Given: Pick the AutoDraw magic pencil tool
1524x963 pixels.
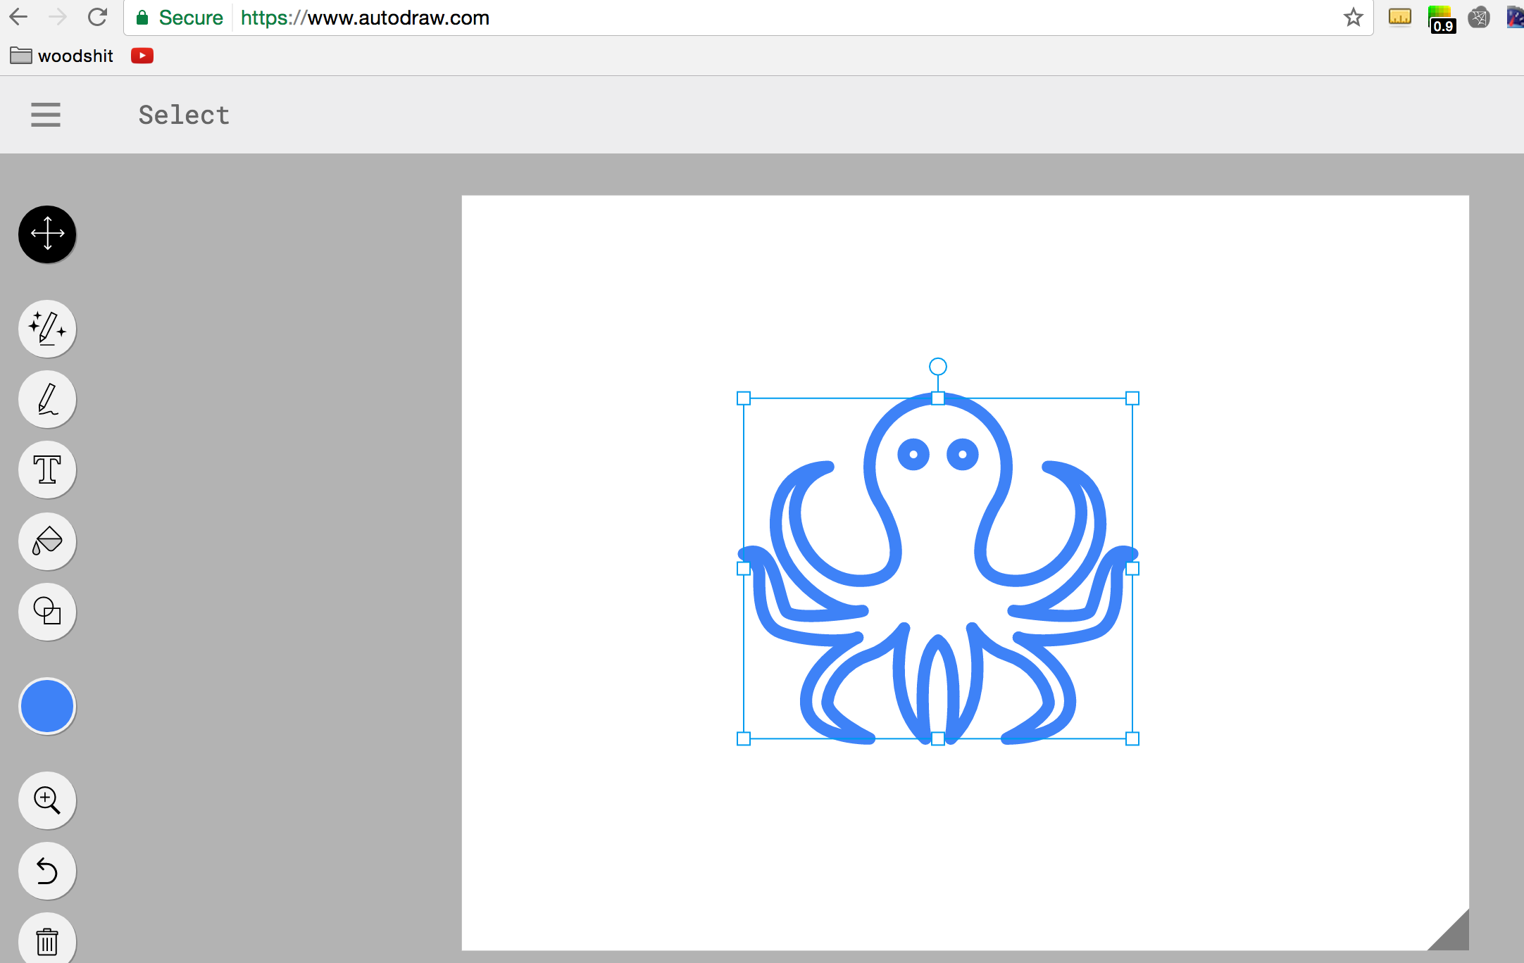Looking at the screenshot, I should coord(46,329).
